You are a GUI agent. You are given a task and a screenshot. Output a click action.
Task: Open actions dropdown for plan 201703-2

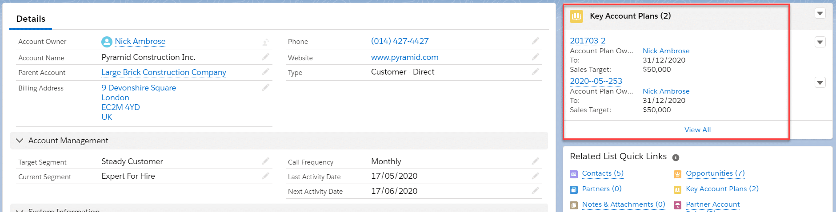820,42
